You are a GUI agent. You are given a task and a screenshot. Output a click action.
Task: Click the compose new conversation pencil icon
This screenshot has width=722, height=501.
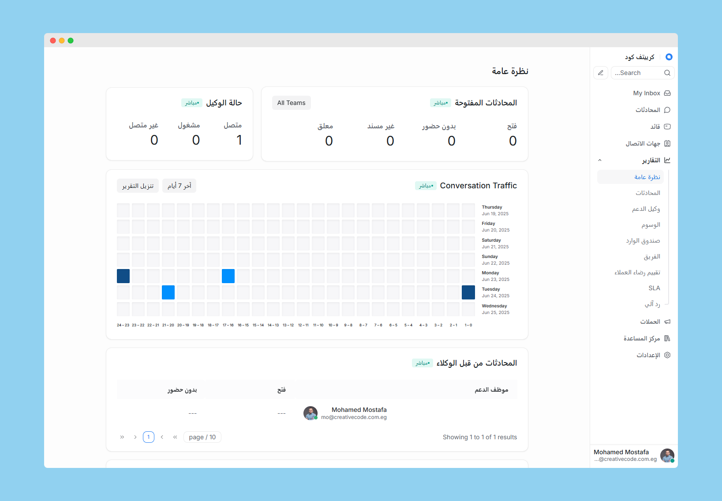click(x=600, y=73)
